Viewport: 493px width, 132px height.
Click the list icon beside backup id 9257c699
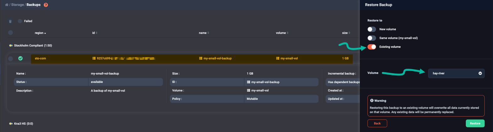94,58
